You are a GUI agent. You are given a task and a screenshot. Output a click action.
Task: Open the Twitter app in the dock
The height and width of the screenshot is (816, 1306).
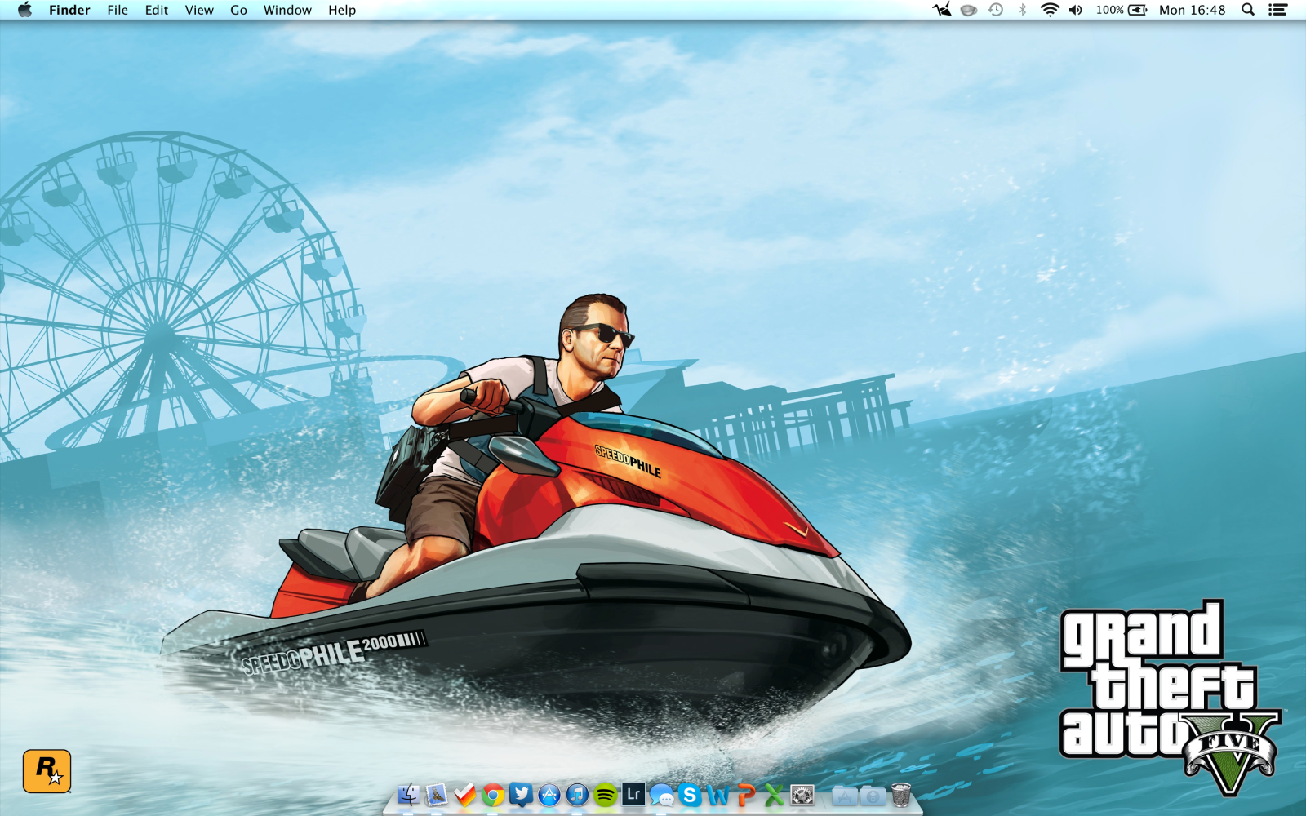click(x=521, y=794)
